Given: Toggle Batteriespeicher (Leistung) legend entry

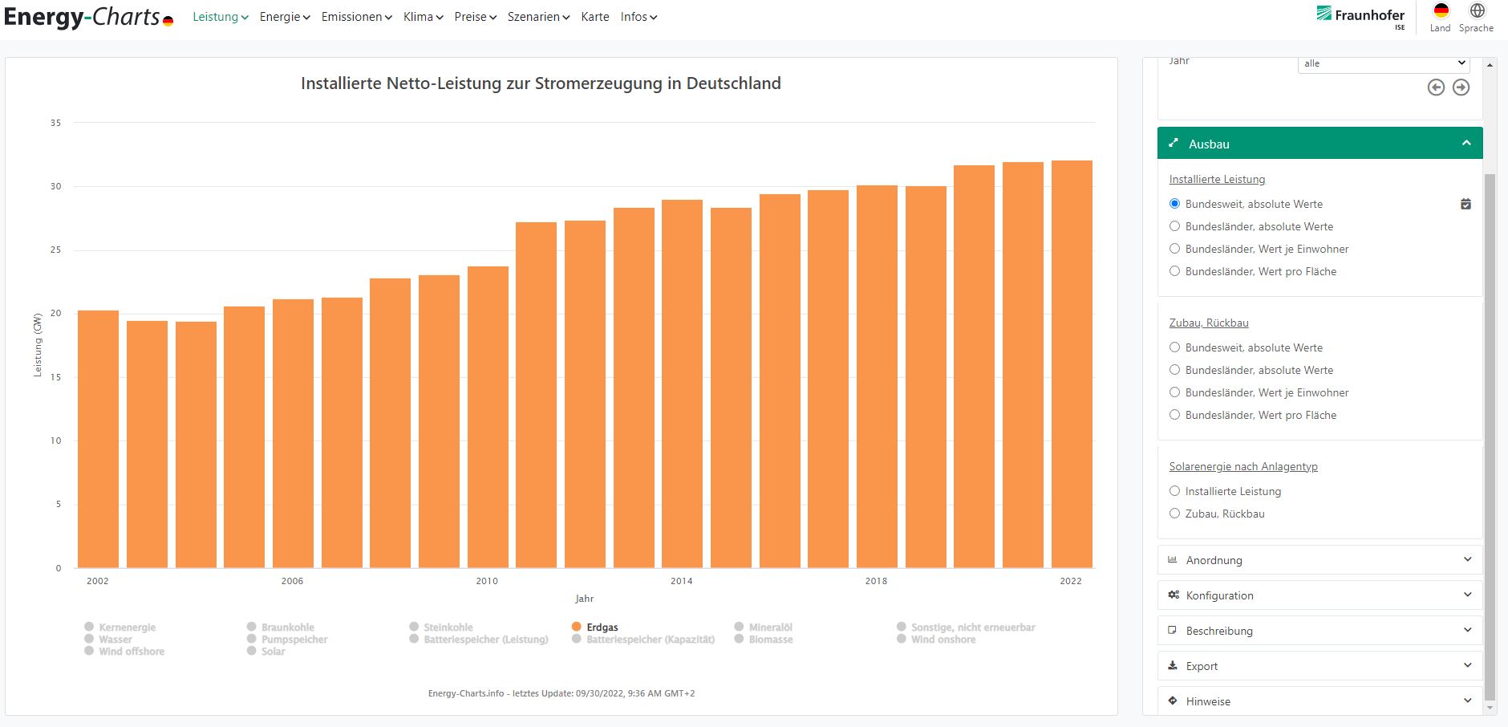Looking at the screenshot, I should (479, 639).
